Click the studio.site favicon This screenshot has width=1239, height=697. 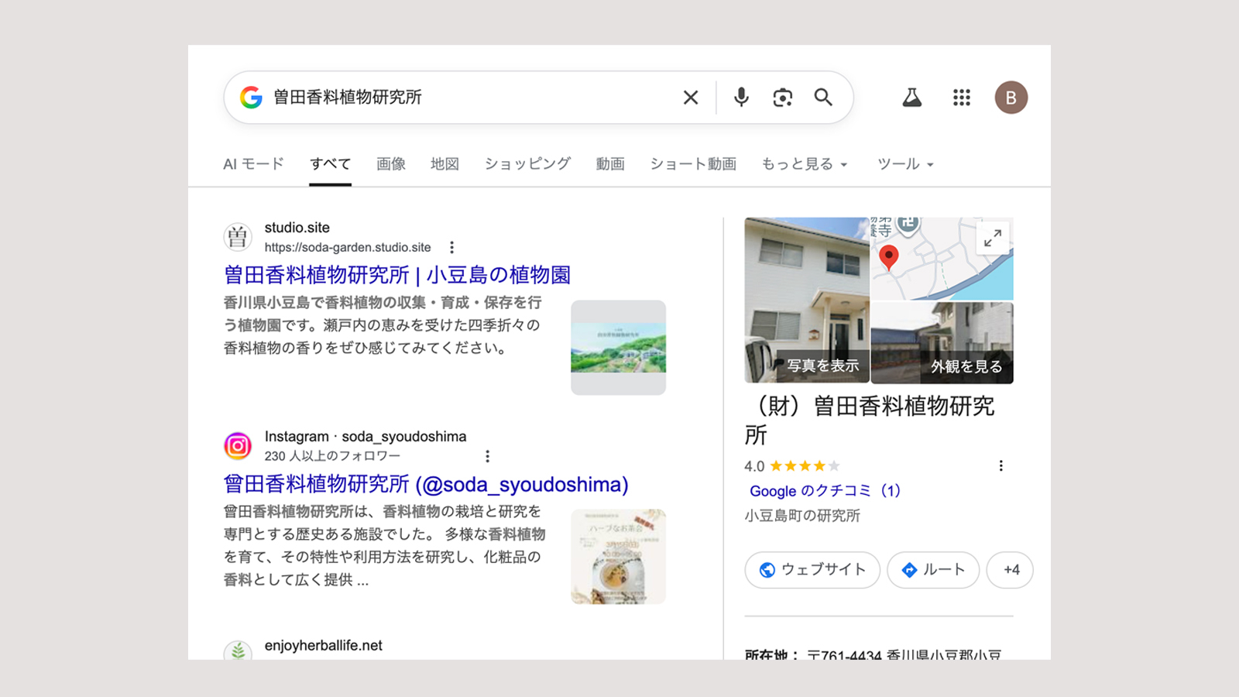pyautogui.click(x=238, y=237)
